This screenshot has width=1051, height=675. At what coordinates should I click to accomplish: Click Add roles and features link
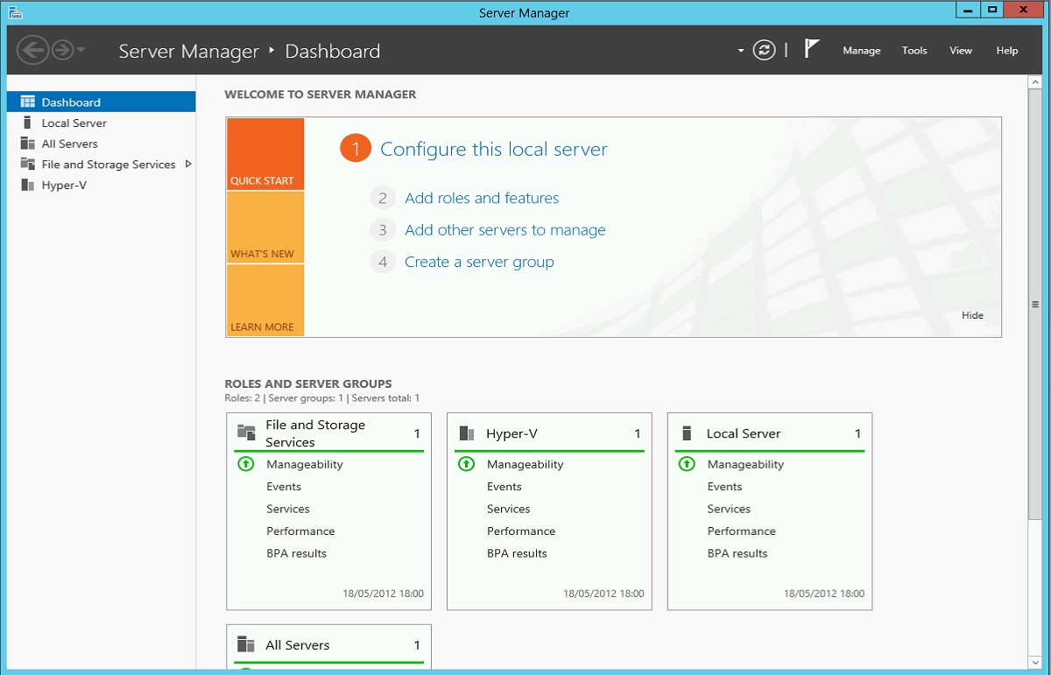point(482,199)
